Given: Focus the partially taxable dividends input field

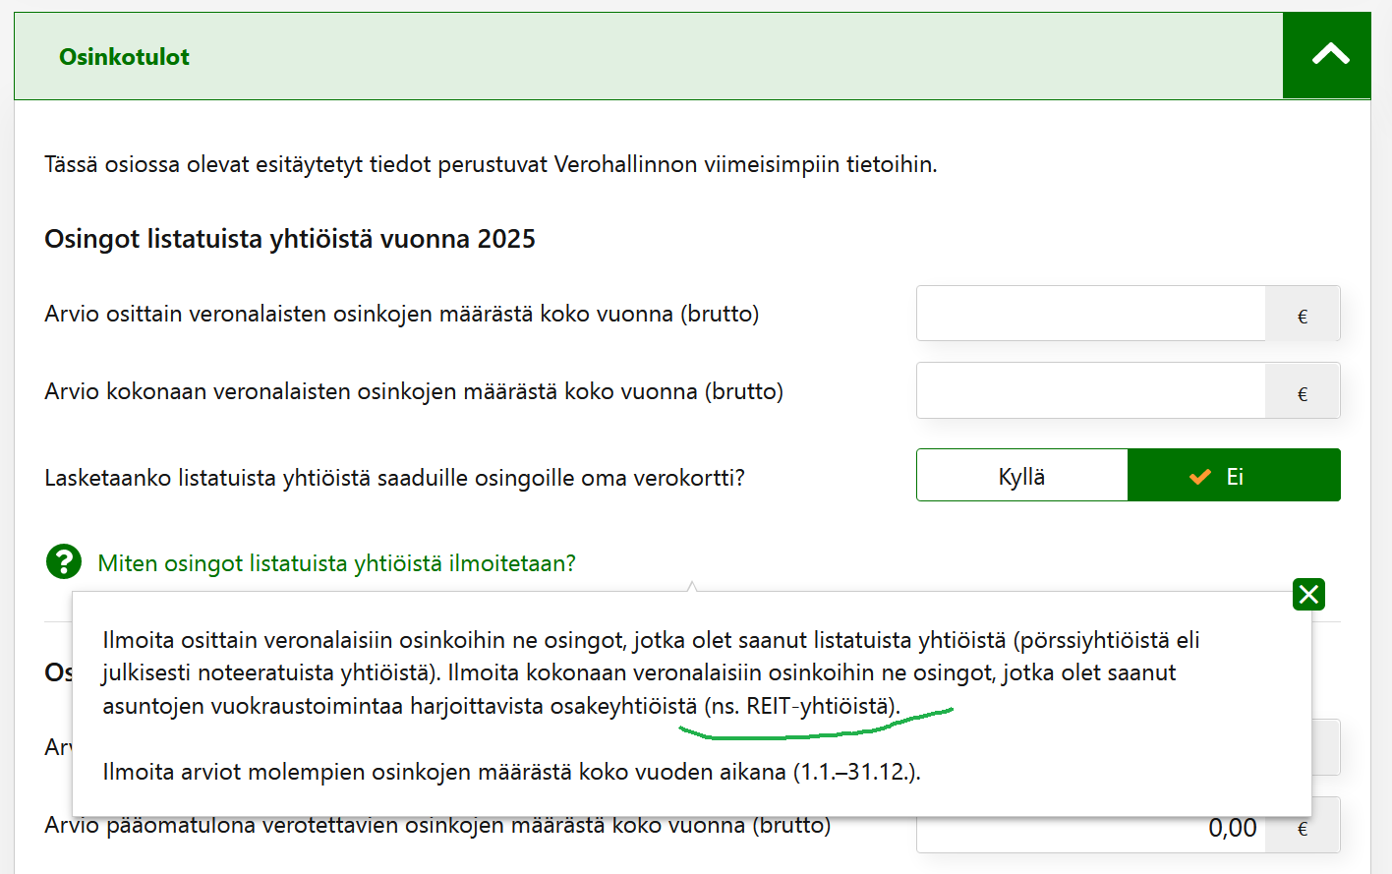Looking at the screenshot, I should tap(1090, 314).
